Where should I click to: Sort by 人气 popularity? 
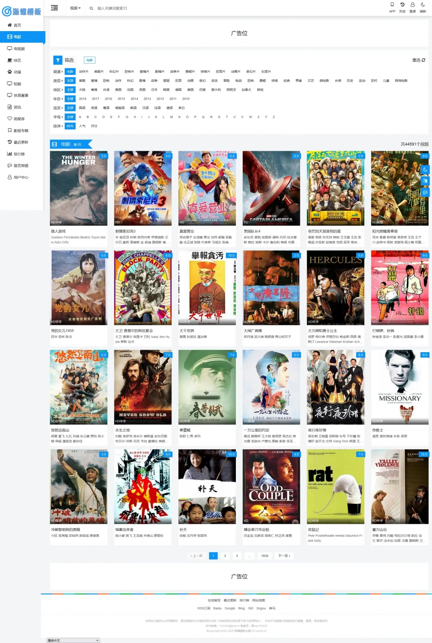(82, 126)
